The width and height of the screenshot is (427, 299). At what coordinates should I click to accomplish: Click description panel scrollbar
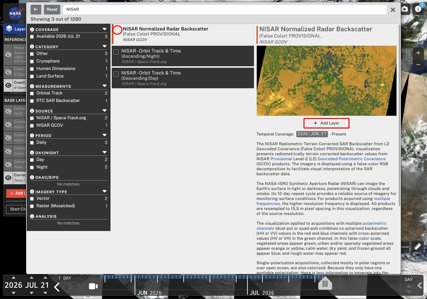[x=399, y=115]
